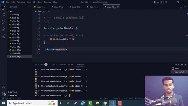Screen dimensions: 188x106
Task: Open class-5.js in the Explorer
Action: pos(20,27)
